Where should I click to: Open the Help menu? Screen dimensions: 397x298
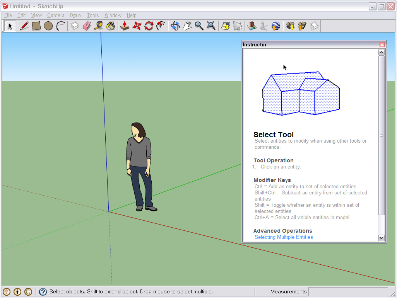[x=132, y=15]
